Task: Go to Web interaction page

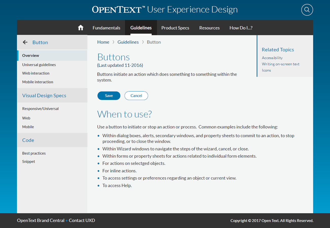Action: 36,73
